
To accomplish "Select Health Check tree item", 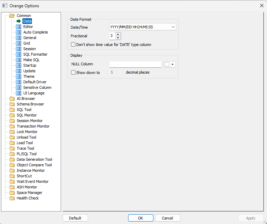I will click(x=28, y=198).
